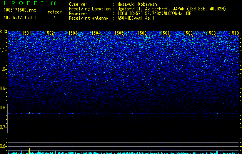Click the 1.0 kHz axis label
Image resolution: width=242 pixels, height=154 pixels.
coord(3,69)
